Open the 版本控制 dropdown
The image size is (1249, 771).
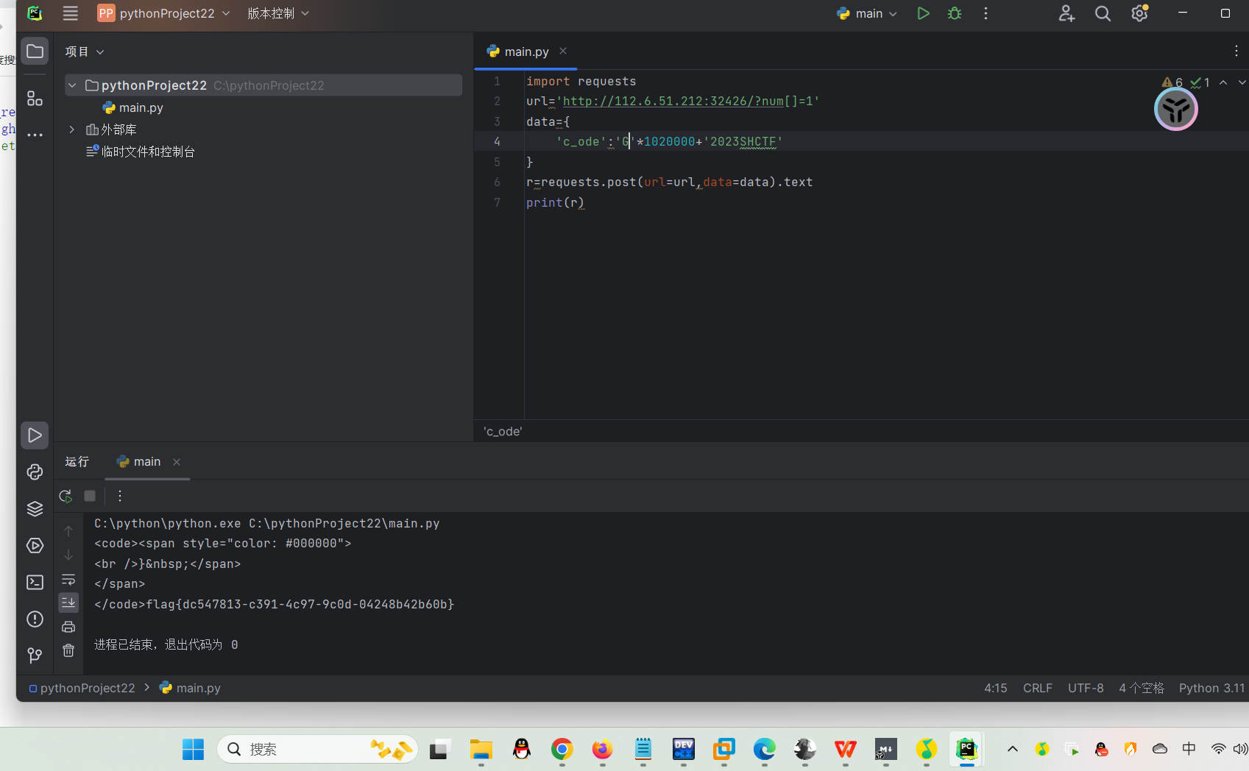(278, 13)
